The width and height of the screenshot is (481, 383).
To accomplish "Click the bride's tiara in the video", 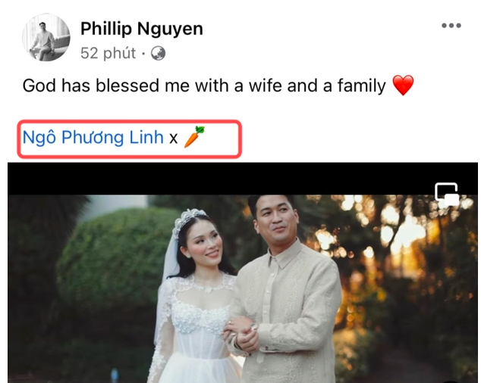I will pyautogui.click(x=187, y=220).
